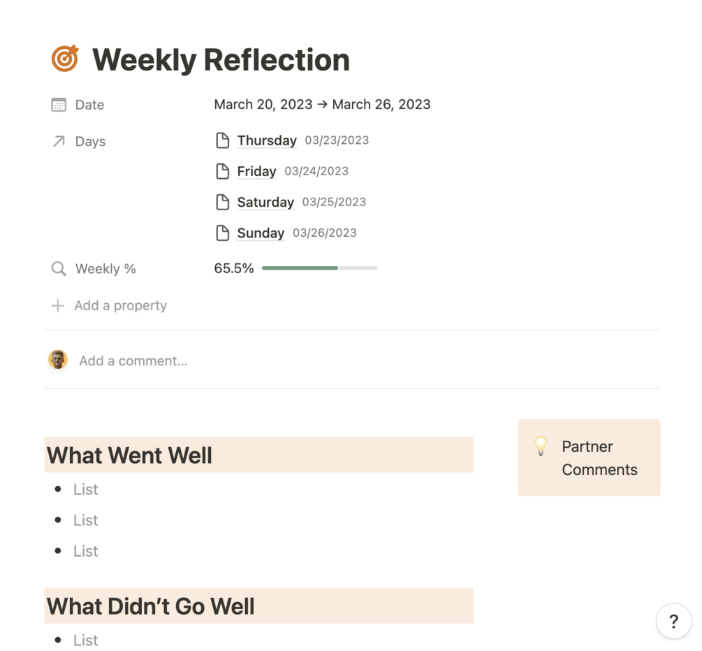The width and height of the screenshot is (702, 651).
Task: Open the help question mark button
Action: pos(673,621)
